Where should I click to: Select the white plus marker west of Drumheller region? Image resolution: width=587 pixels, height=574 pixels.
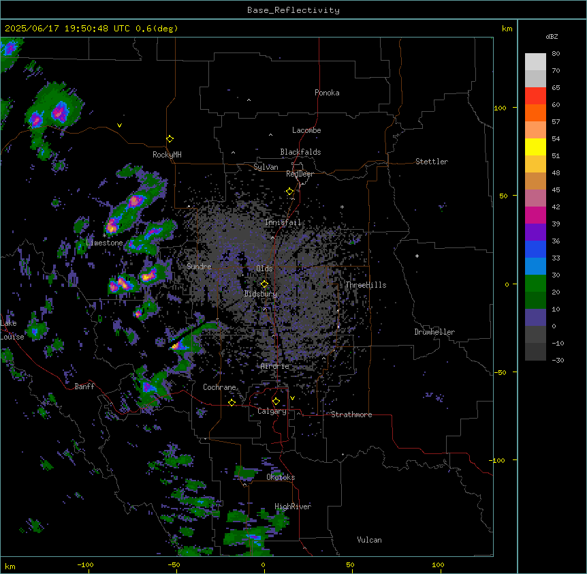point(417,256)
